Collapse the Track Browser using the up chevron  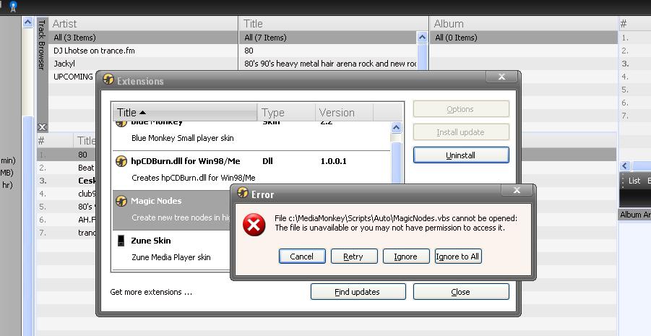(x=28, y=23)
